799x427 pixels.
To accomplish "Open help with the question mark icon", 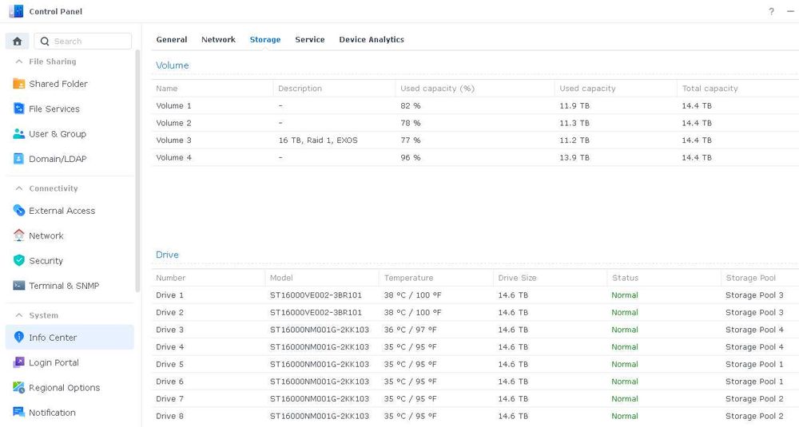I will pyautogui.click(x=772, y=11).
